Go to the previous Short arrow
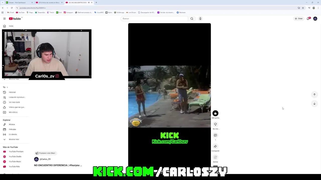321x180 pixels. [x=314, y=94]
